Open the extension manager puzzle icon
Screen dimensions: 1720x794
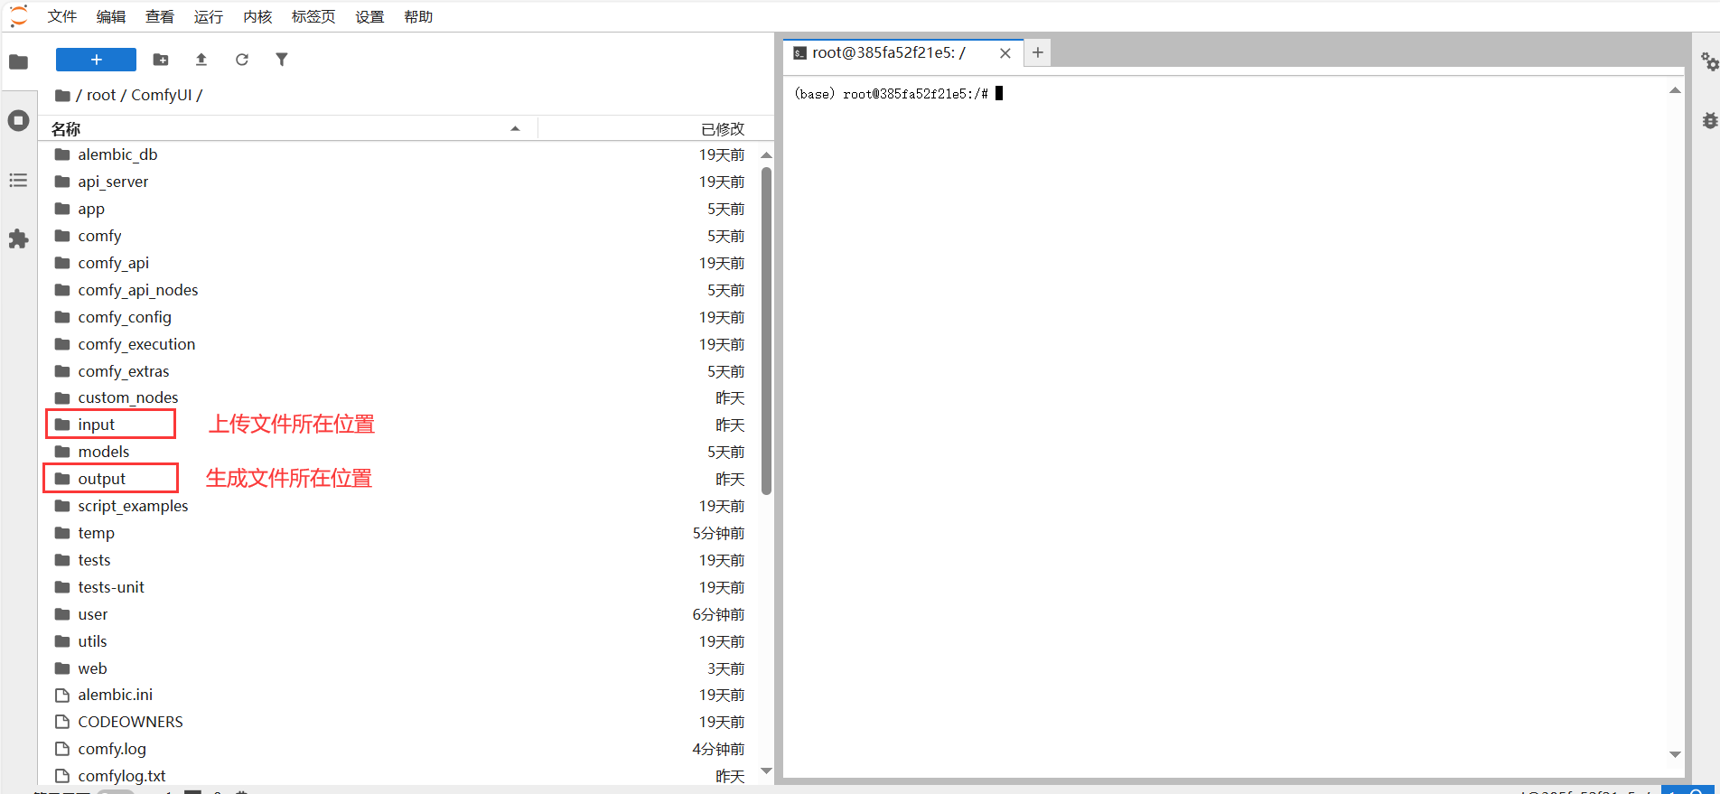18,239
